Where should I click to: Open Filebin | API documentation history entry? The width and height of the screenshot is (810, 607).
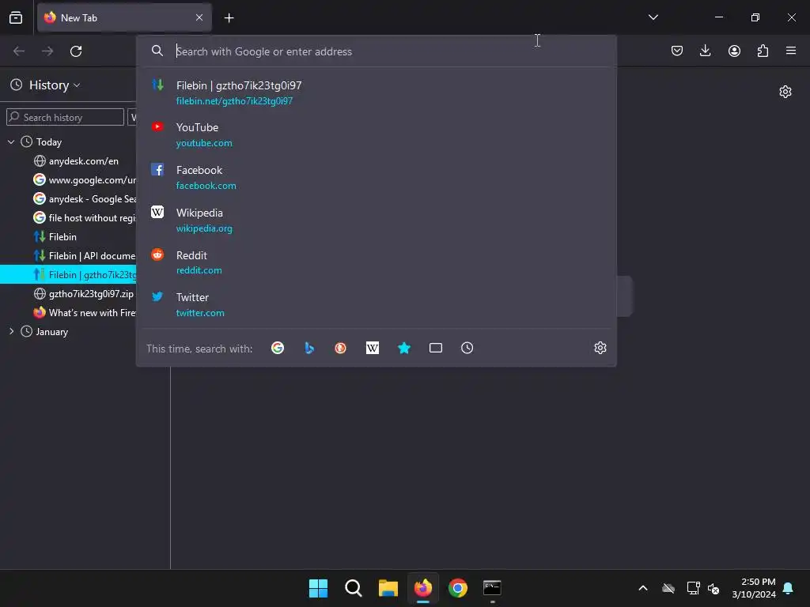pos(84,255)
